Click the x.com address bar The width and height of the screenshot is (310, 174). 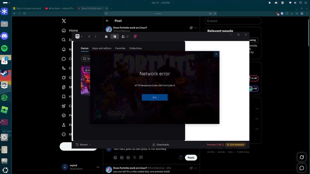[157, 13]
